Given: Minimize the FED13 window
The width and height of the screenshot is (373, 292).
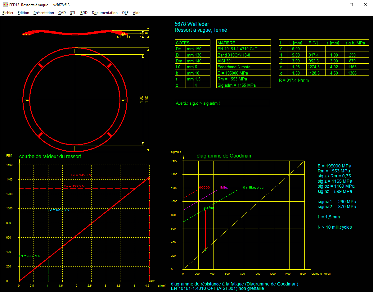Looking at the screenshot, I should coord(337,5).
